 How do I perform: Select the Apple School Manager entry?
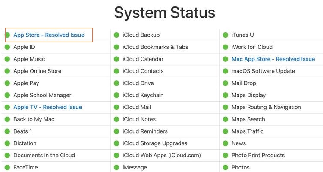click(x=42, y=95)
